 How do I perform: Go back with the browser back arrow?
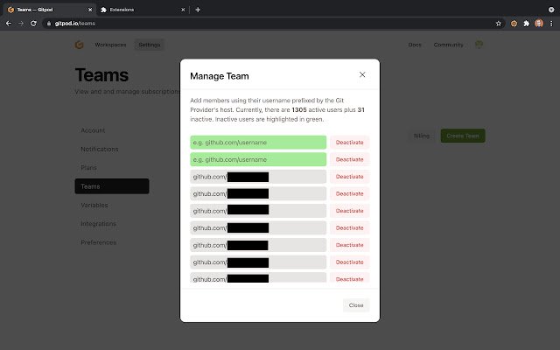click(9, 24)
